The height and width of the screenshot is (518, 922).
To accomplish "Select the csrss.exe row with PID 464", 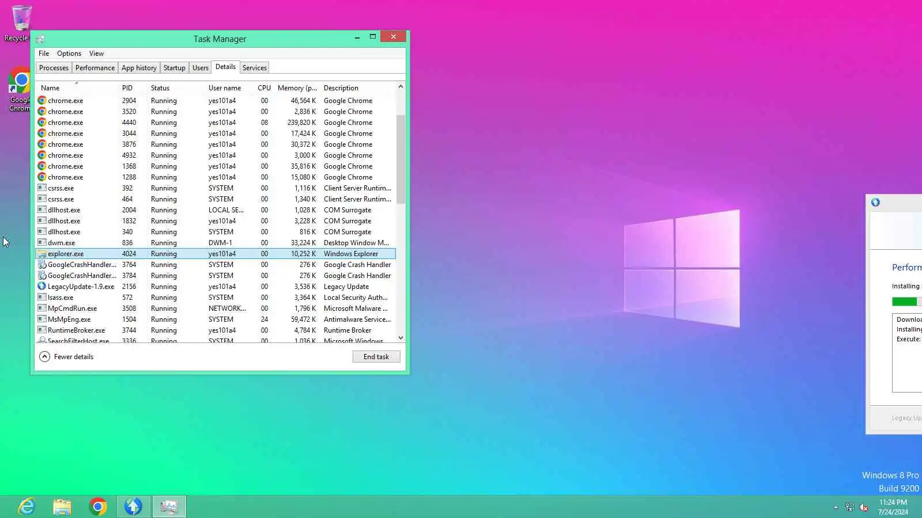I will [216, 199].
